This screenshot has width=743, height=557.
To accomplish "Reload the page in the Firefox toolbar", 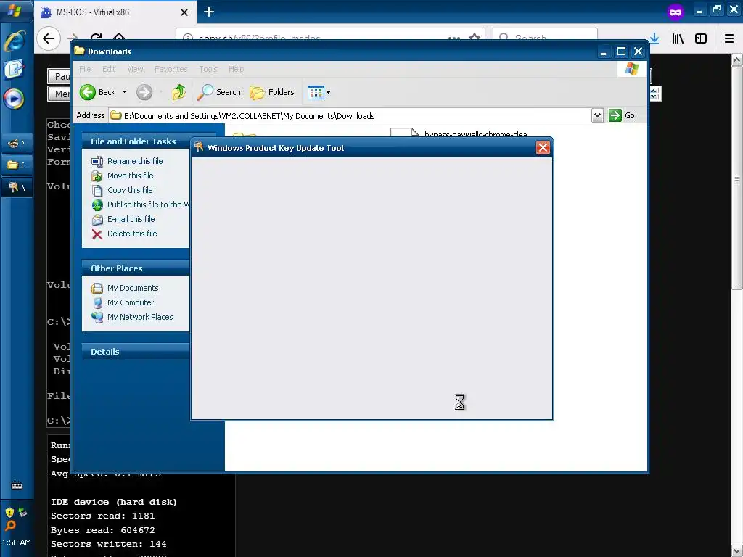I will coord(97,38).
